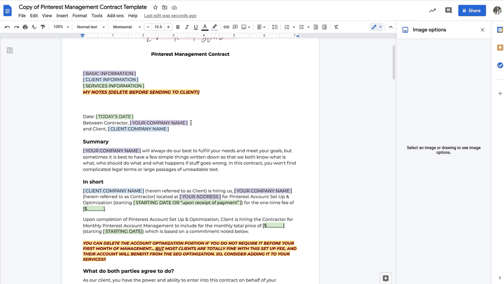Open the 'Last edit was seconds ago' link

170,16
